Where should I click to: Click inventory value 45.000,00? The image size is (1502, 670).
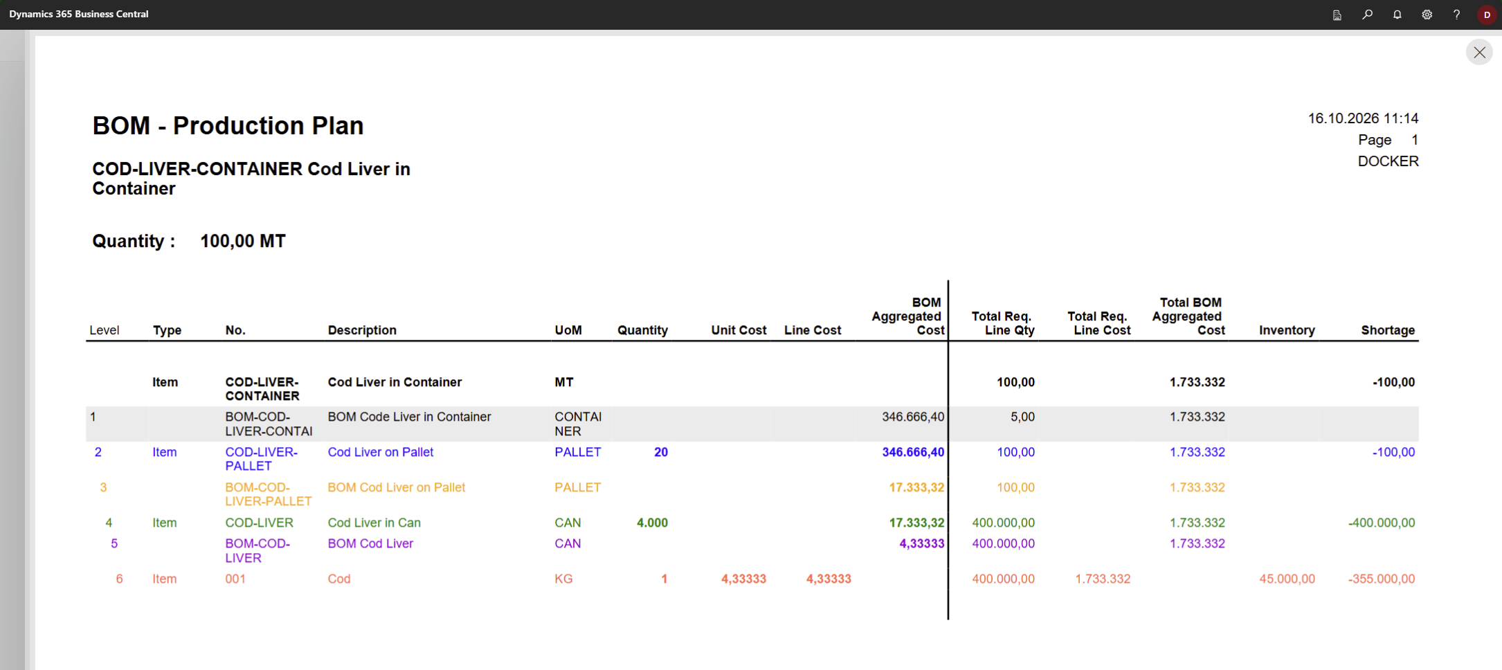[x=1287, y=579]
